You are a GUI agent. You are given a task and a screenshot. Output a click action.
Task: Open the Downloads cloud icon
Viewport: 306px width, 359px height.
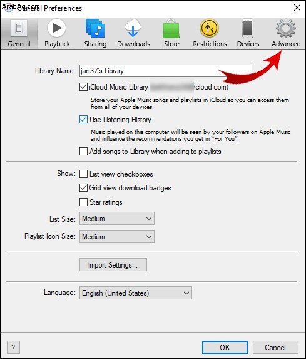click(133, 28)
